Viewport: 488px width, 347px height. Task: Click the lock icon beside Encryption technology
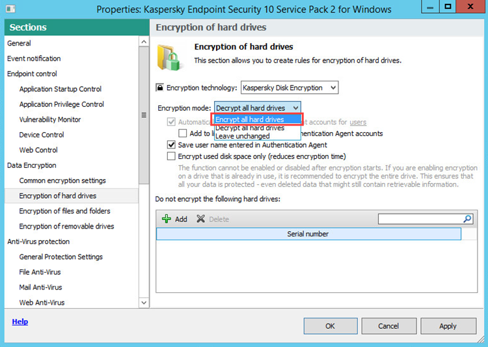[x=159, y=87]
